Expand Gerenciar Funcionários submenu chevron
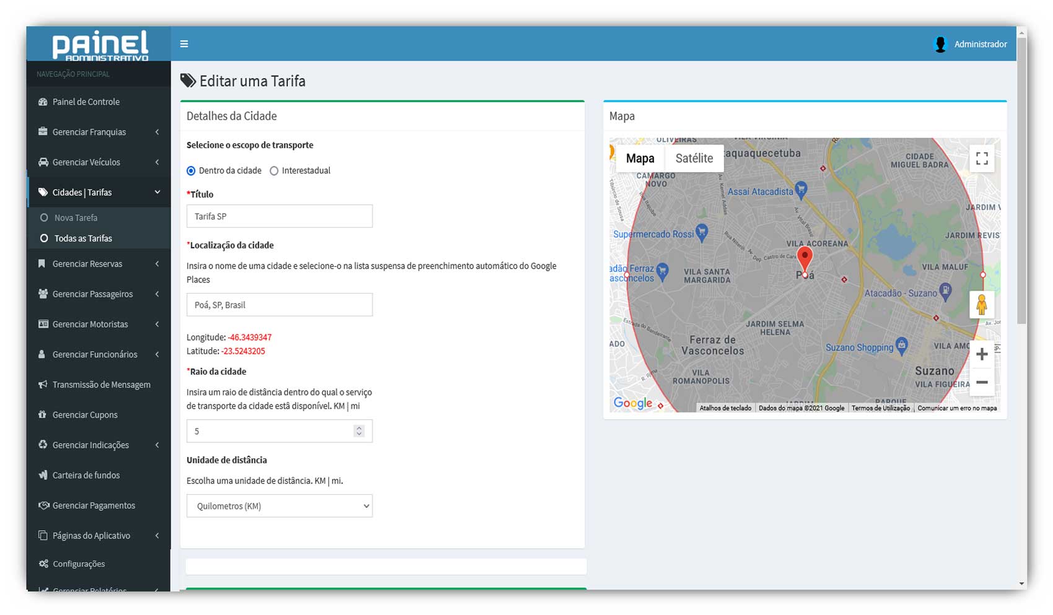Screen dimensions: 1053x615 [157, 355]
